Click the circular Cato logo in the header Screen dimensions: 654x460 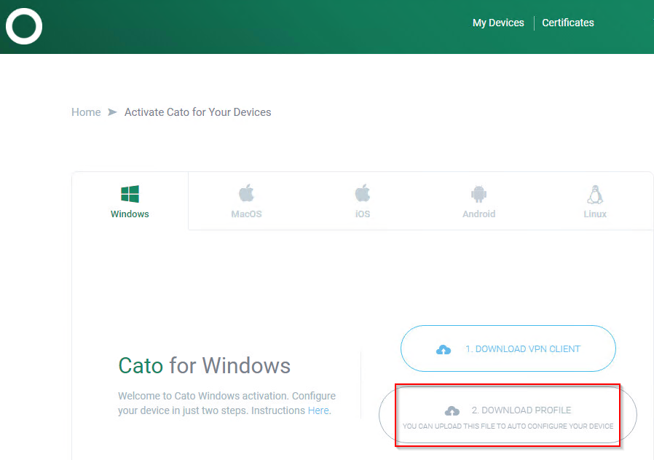tap(23, 26)
